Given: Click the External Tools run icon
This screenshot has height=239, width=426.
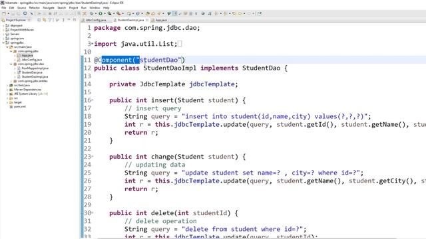Looking at the screenshot, I should coord(118,13).
